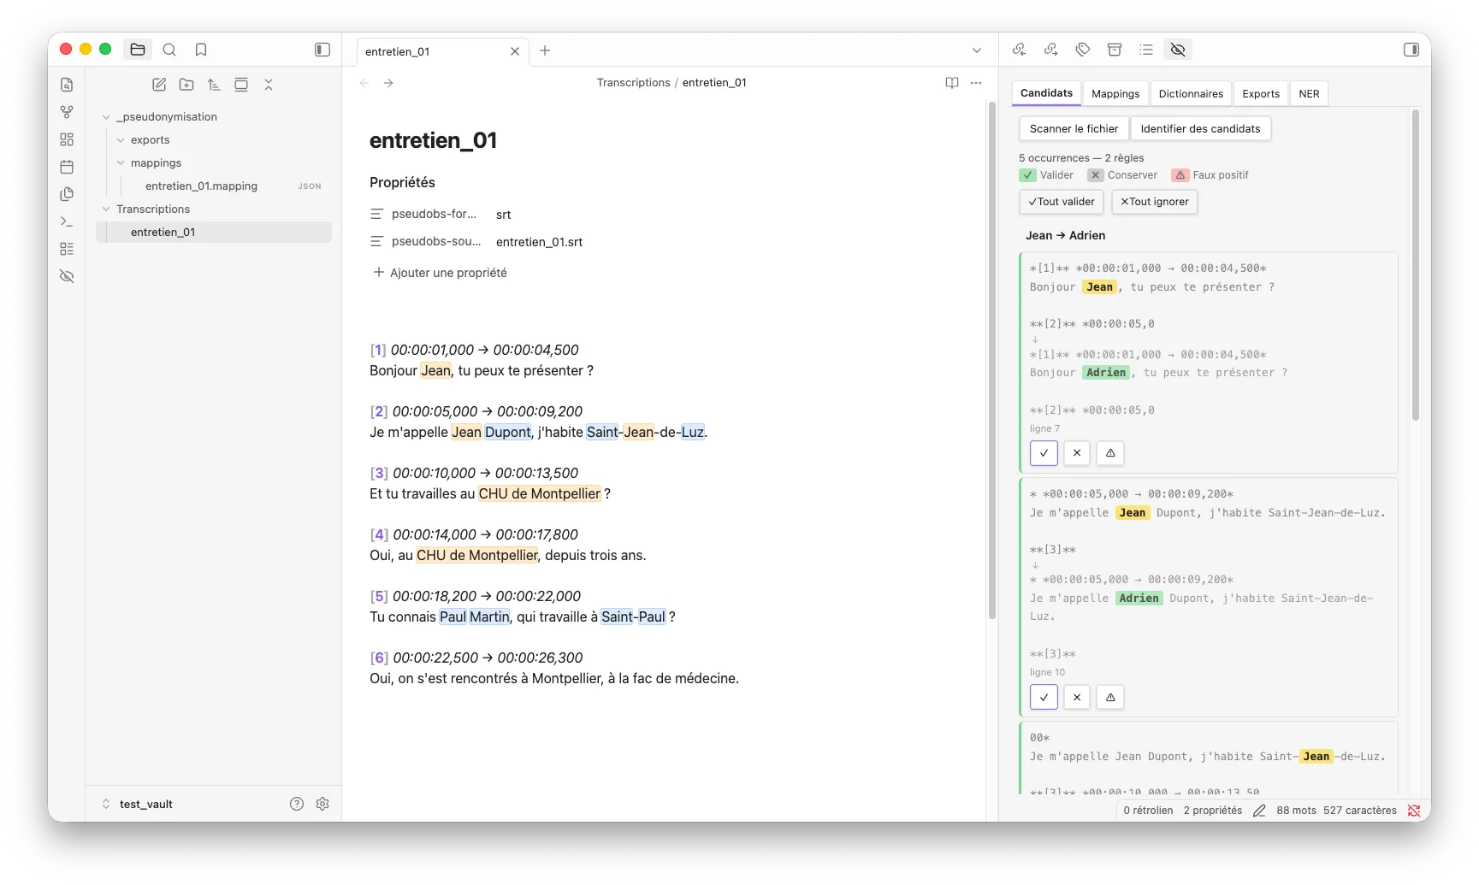
Task: Click Scanner le fichier button
Action: coord(1074,129)
